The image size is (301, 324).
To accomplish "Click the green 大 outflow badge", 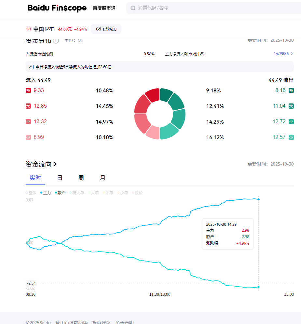I will pyautogui.click(x=291, y=106).
